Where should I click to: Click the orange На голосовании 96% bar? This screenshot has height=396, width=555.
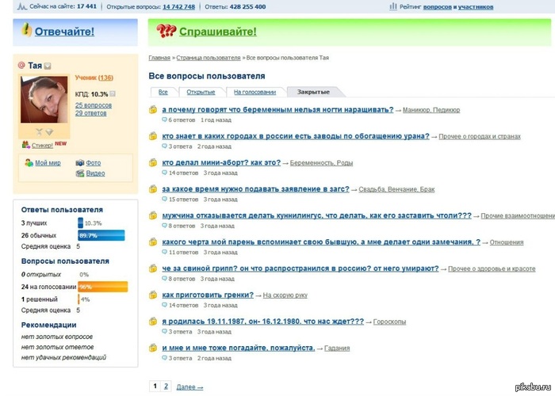[101, 287]
